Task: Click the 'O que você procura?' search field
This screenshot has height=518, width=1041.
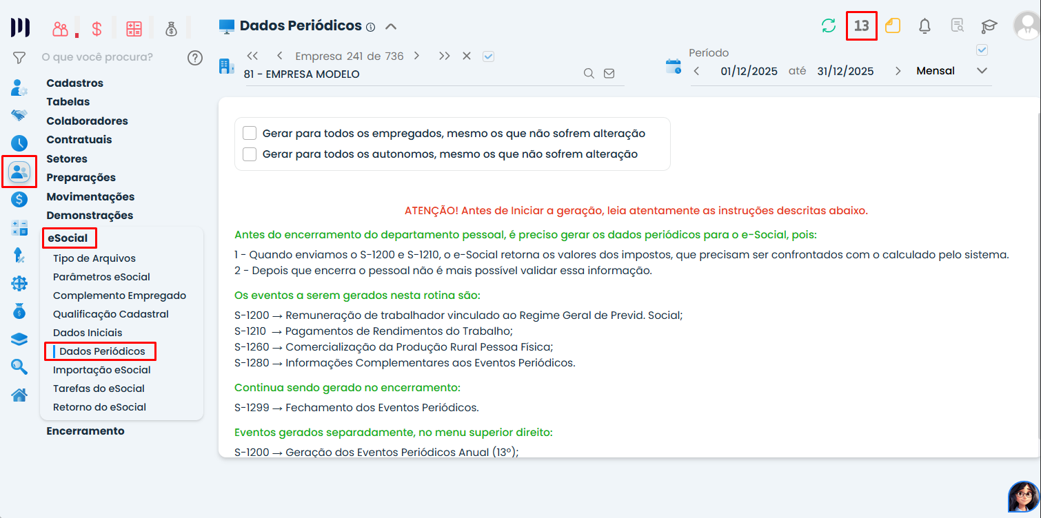Action: click(x=97, y=57)
